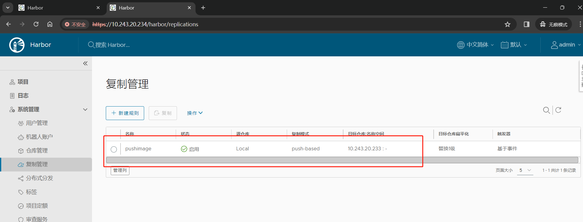Bookmark this page with star icon
The width and height of the screenshot is (583, 222).
tap(508, 24)
